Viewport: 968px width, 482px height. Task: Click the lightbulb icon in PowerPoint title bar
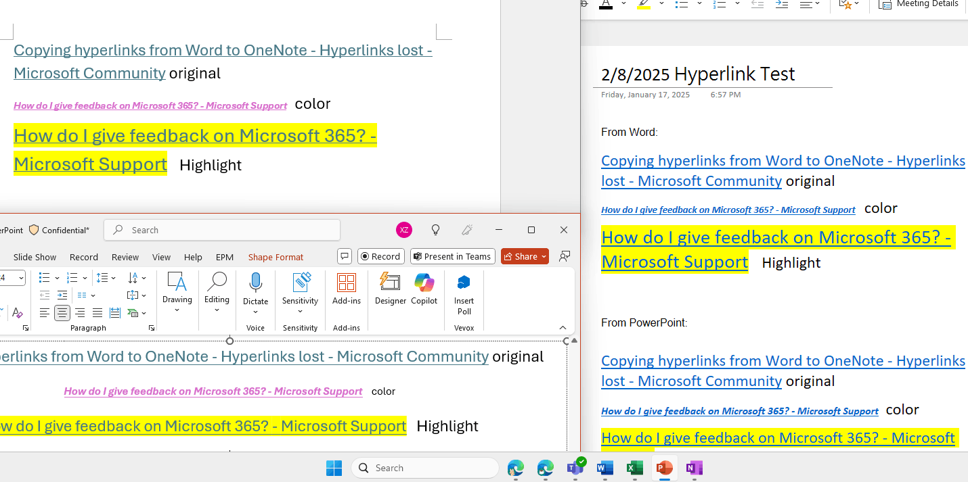point(436,230)
